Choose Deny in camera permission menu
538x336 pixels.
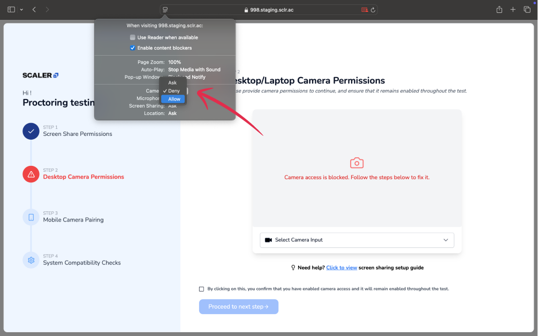coord(173,91)
